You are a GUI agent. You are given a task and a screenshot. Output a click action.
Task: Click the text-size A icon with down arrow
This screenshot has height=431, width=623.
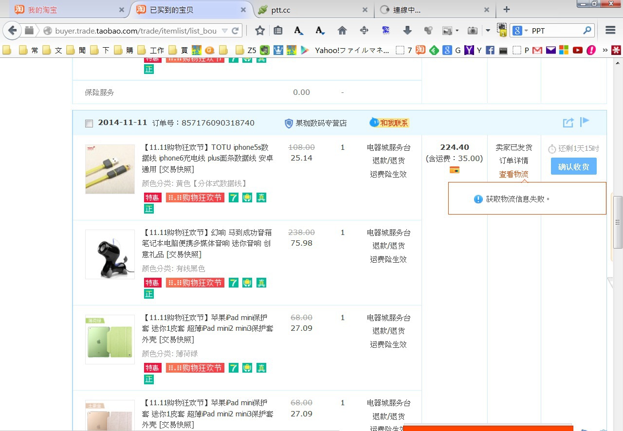pos(320,31)
